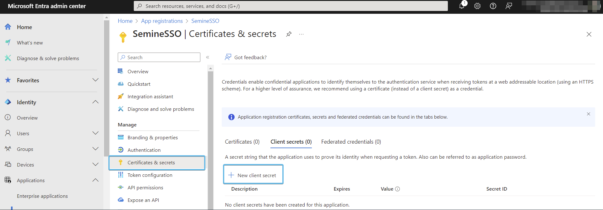
Task: Open the notifications bell icon
Action: coord(461,6)
